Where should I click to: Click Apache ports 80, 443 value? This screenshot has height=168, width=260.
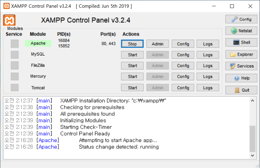click(108, 44)
